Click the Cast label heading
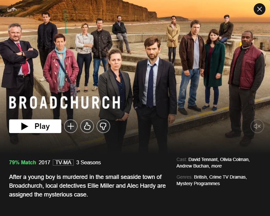This screenshot has width=270, height=216. tap(182, 159)
